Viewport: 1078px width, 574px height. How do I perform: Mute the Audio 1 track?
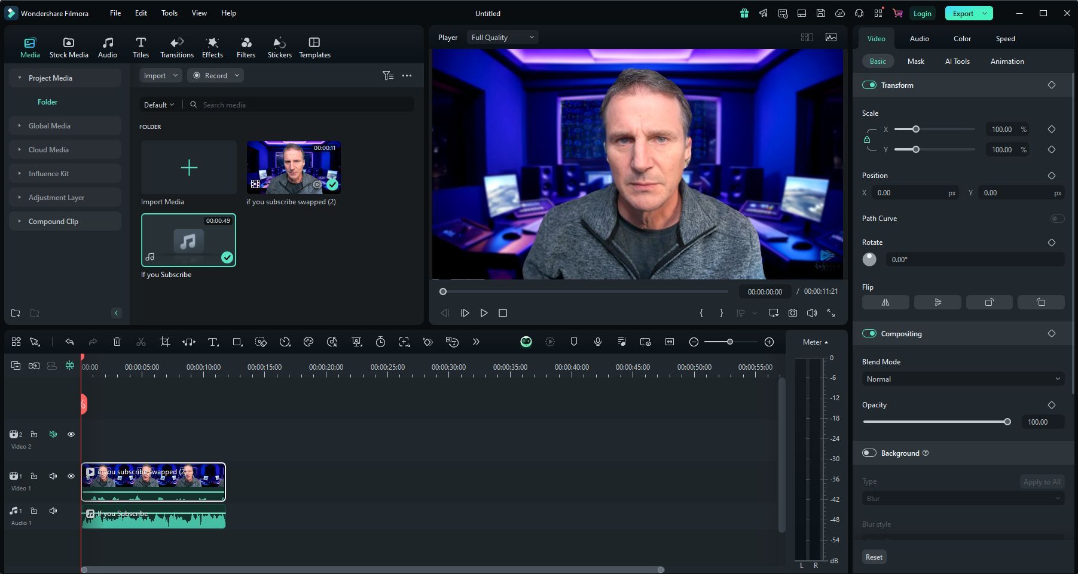click(x=53, y=511)
